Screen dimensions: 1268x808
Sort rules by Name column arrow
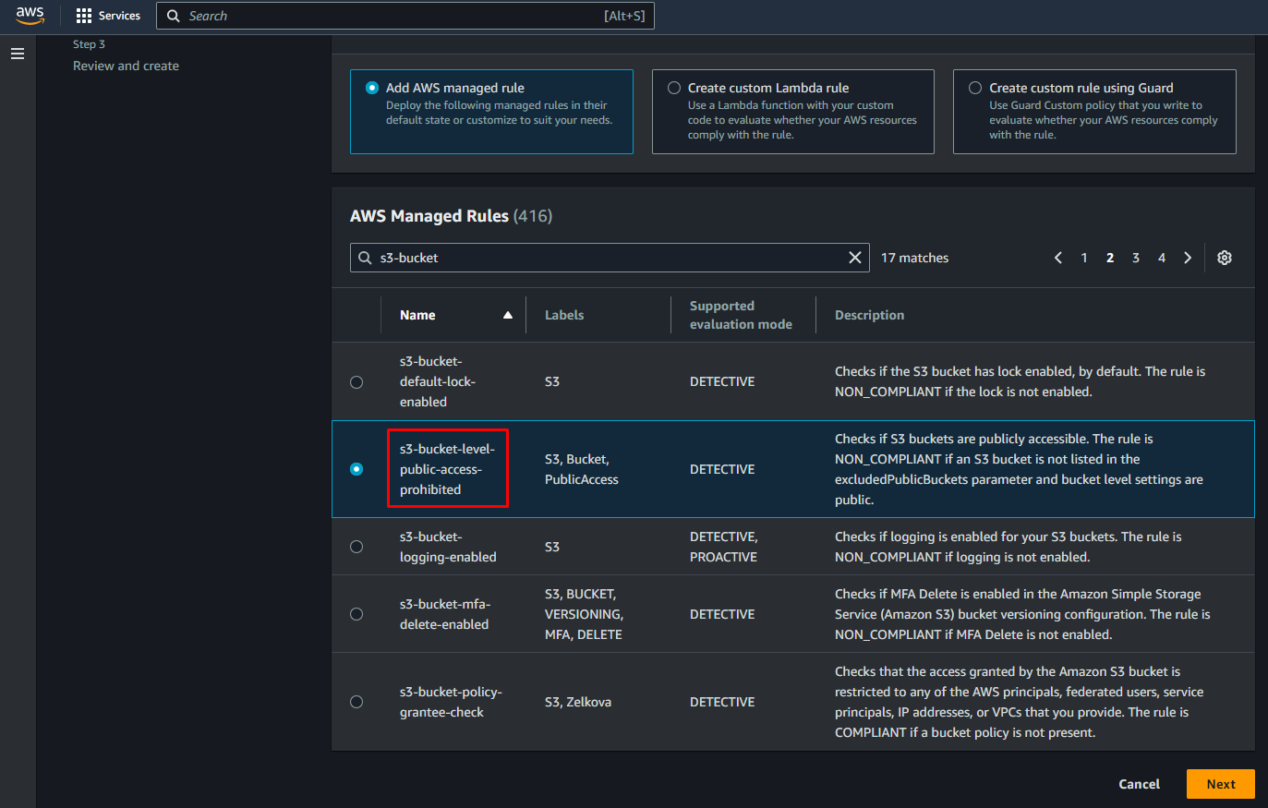coord(507,315)
